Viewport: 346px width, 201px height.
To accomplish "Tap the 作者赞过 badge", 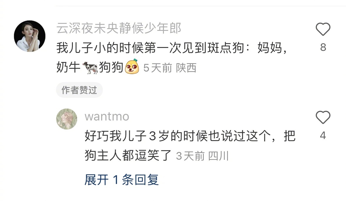I will coord(79,90).
